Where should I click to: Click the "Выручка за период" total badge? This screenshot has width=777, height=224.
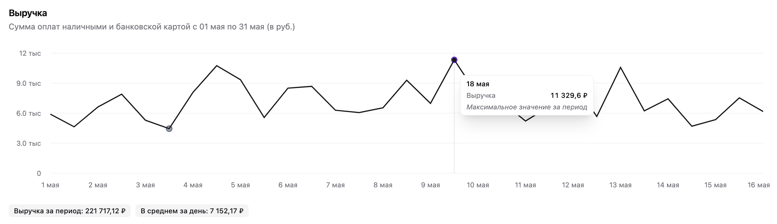[x=70, y=211]
